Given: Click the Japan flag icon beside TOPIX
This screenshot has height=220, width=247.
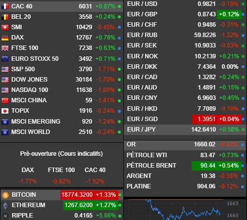Looking at the screenshot, I should [x=5, y=111].
